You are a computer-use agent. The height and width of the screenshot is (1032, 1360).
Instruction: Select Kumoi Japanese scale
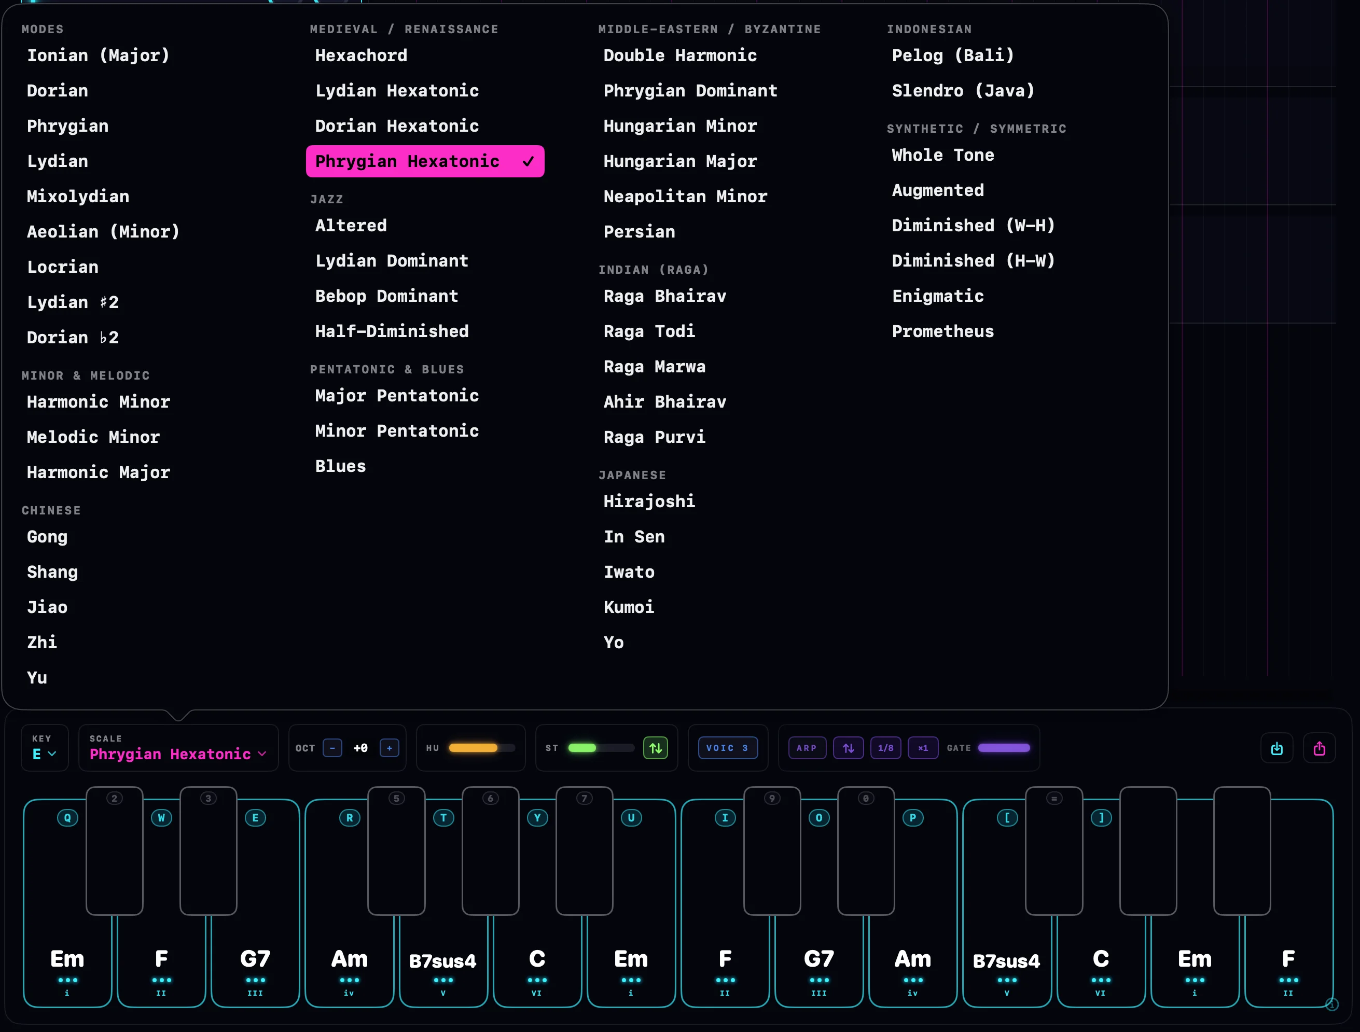coord(629,607)
